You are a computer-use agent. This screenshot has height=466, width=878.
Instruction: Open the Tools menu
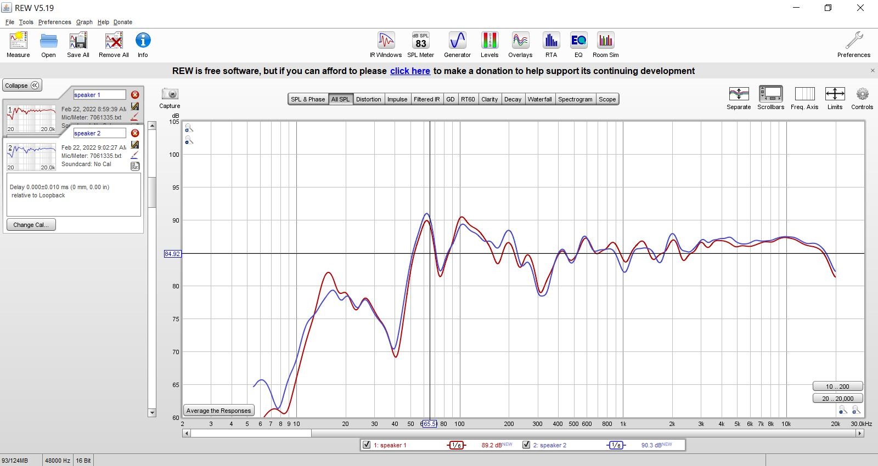[x=26, y=22]
